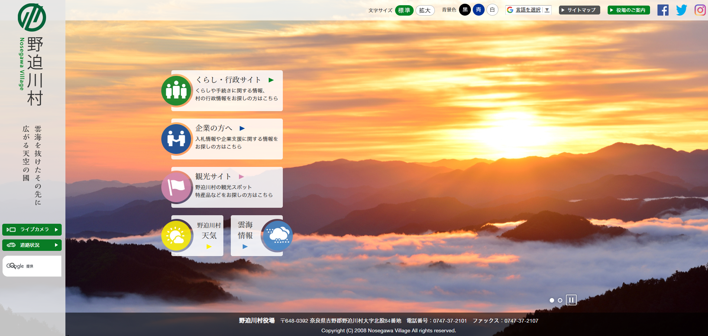
Task: Click the 〒648-0392 address text in footer
Action: (341, 321)
